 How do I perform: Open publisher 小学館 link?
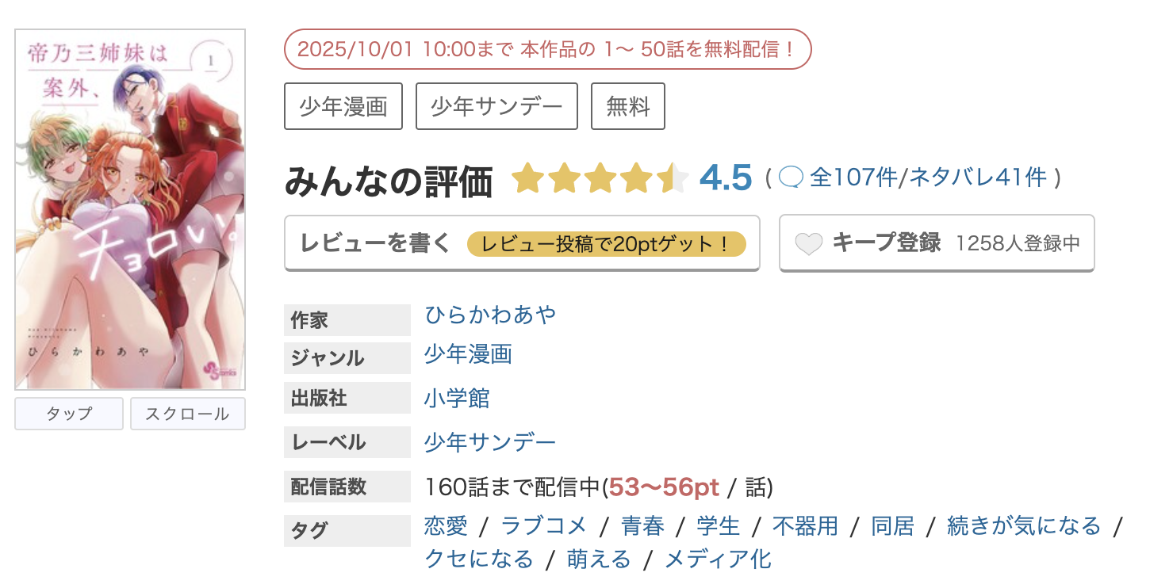click(x=457, y=398)
